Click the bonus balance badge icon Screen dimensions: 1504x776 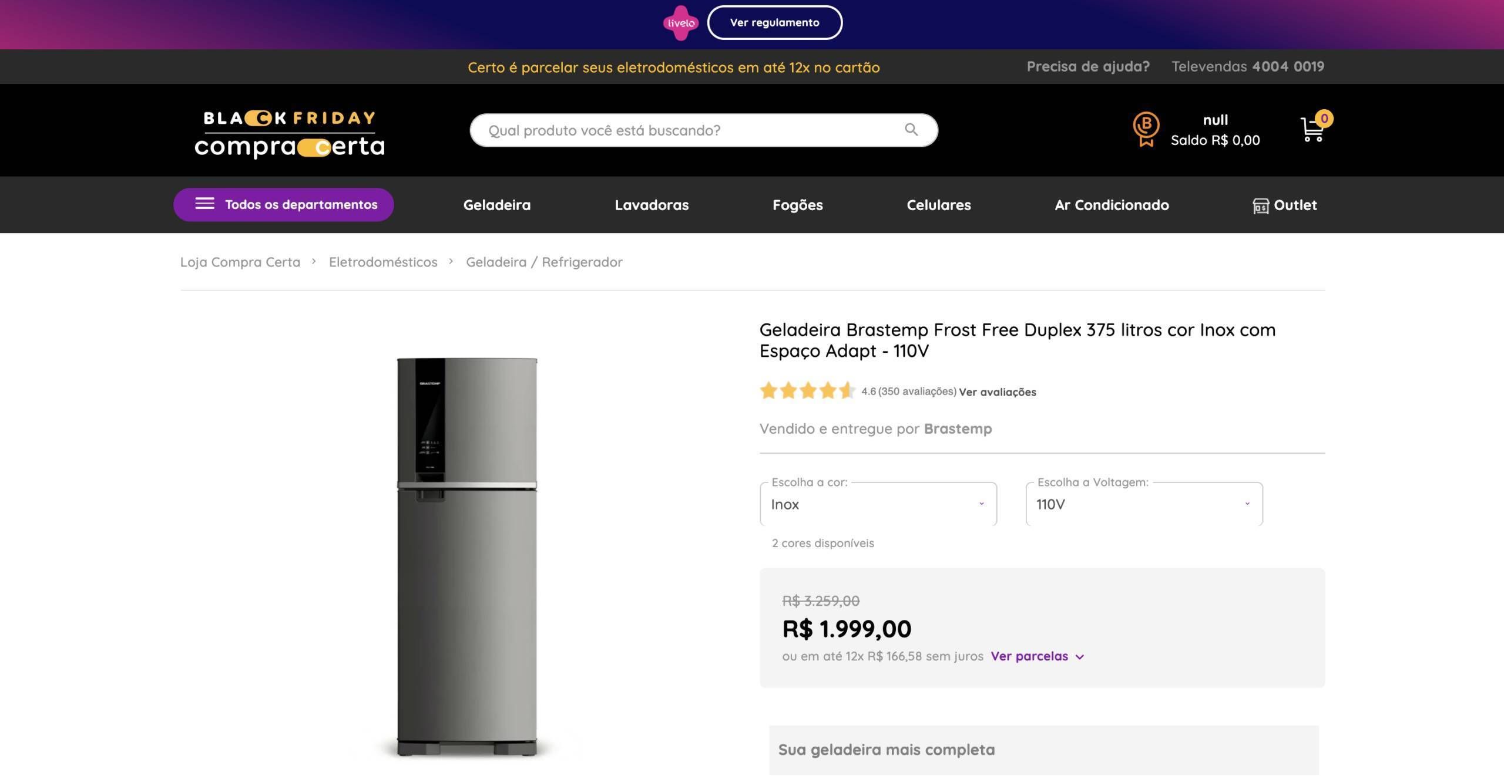[1146, 129]
